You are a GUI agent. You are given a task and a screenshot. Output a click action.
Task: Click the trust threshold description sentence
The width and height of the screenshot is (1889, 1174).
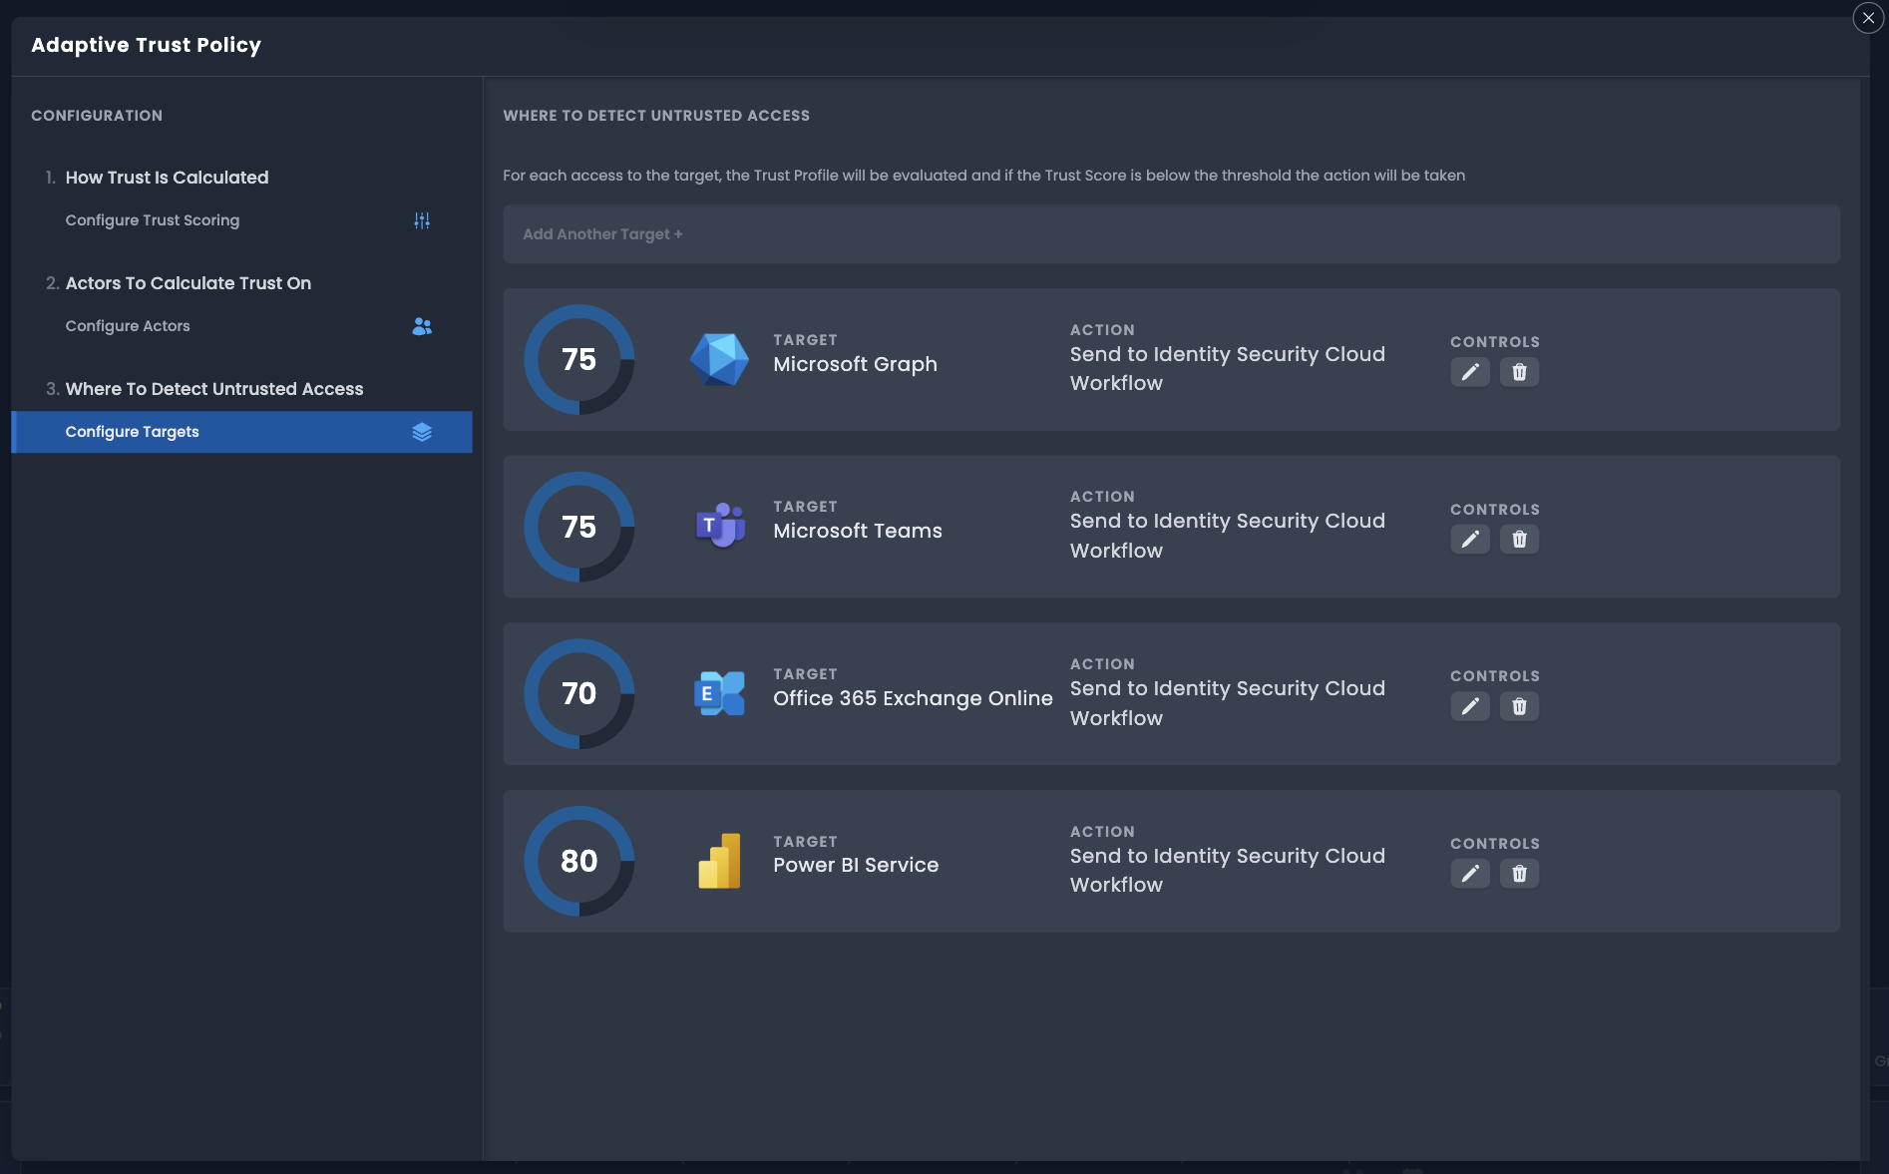983,176
